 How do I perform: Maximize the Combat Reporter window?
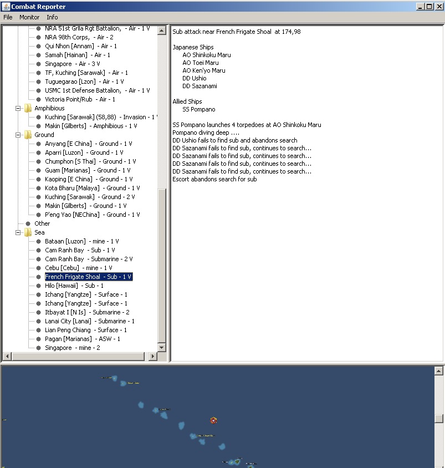pos(429,7)
